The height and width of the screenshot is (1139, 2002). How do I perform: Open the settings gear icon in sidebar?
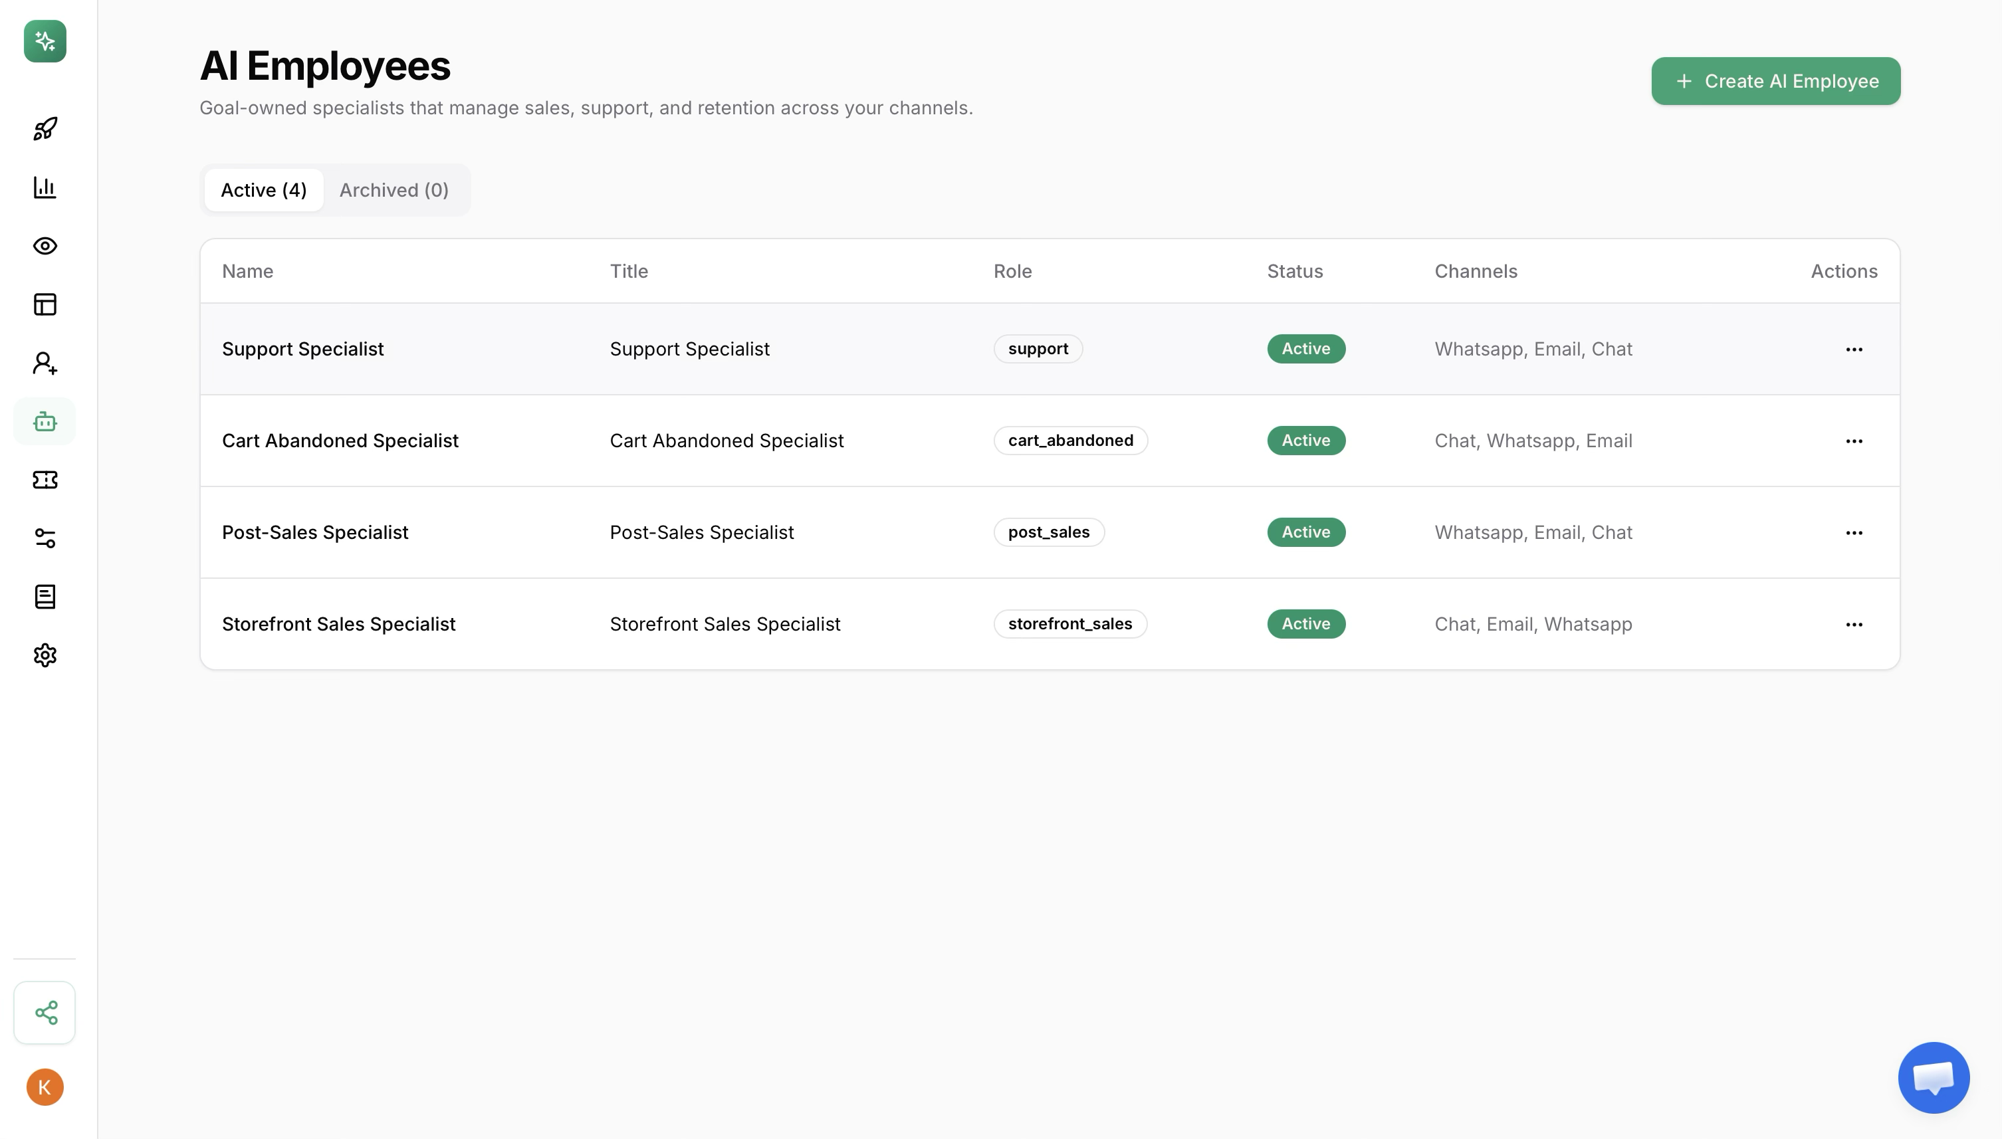[x=45, y=655]
